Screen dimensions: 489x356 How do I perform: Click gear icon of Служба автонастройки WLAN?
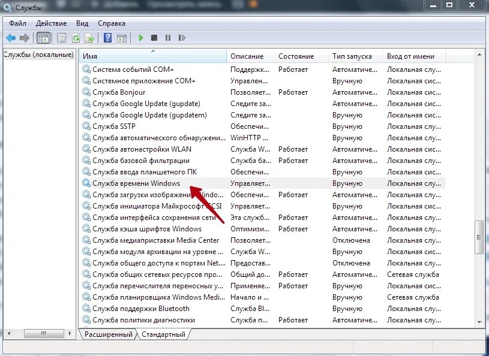coord(86,149)
